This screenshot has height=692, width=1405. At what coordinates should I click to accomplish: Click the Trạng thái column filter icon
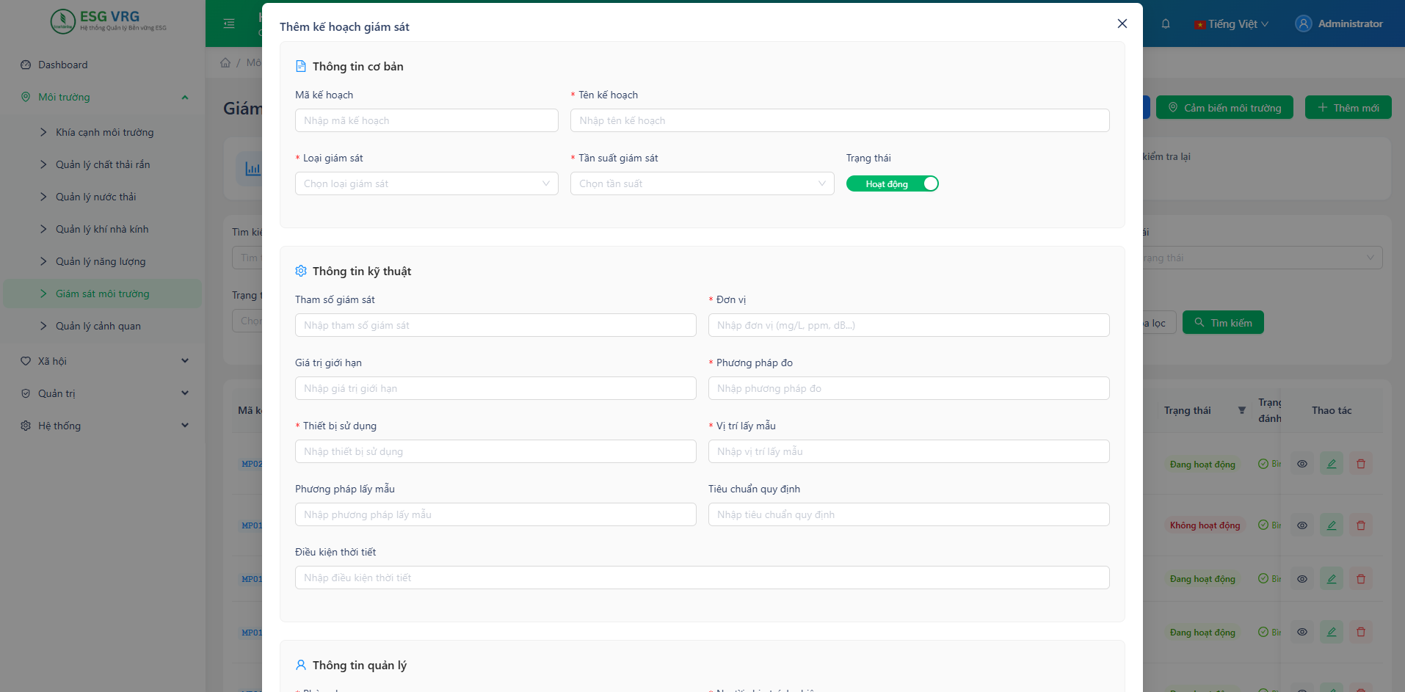click(1242, 410)
